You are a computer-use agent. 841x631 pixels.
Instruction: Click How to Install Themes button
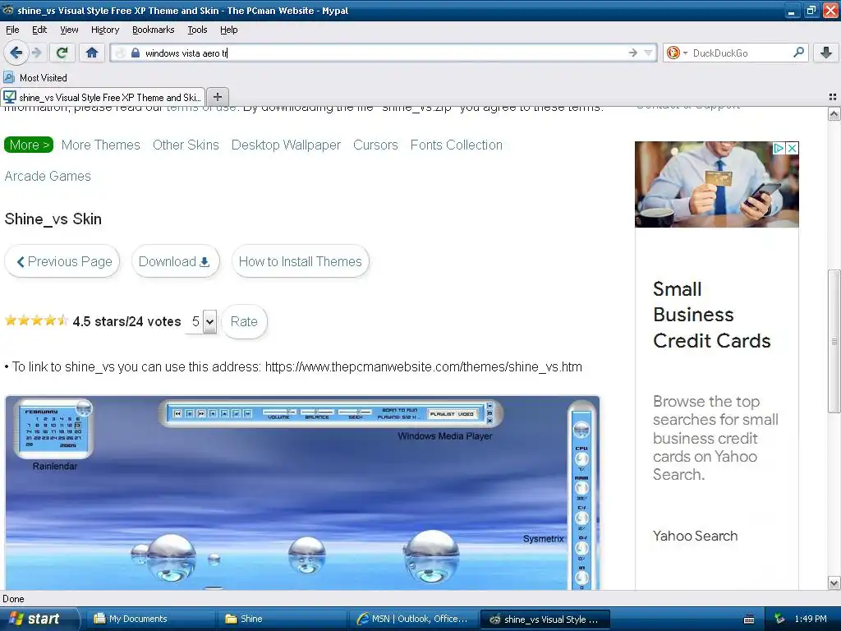(x=301, y=261)
